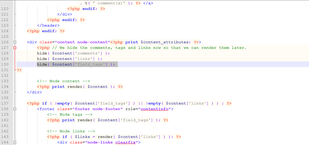Collapse the fold at line 126 div

click(x=15, y=42)
